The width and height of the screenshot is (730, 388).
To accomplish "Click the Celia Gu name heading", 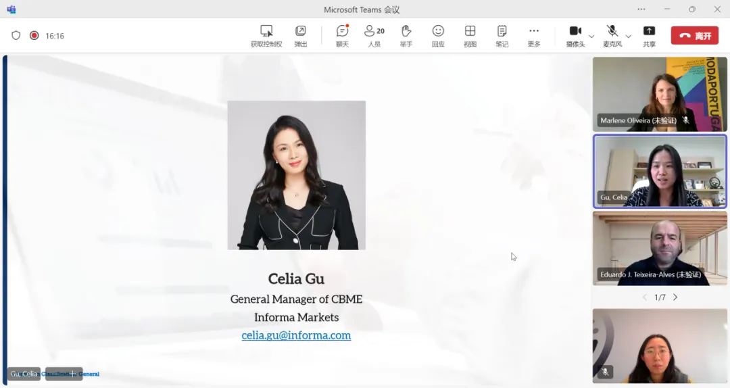I will tap(296, 278).
